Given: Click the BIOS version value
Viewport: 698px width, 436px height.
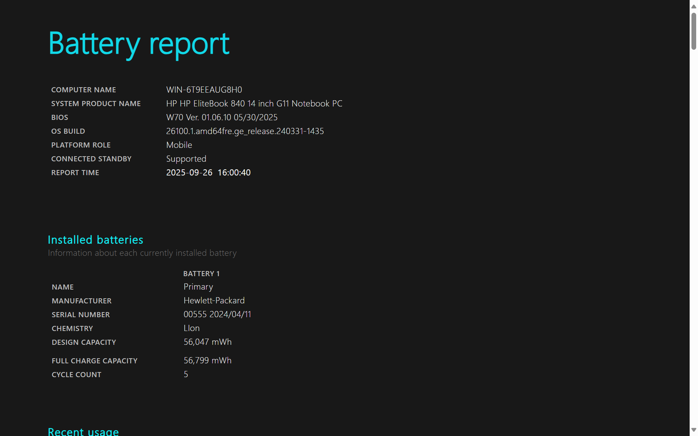Looking at the screenshot, I should pos(222,117).
